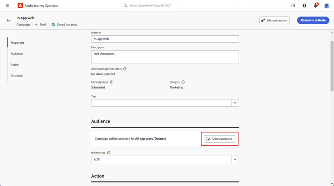Click the Adobe Journey Optimizer logo
This screenshot has width=334, height=186.
[20, 6]
